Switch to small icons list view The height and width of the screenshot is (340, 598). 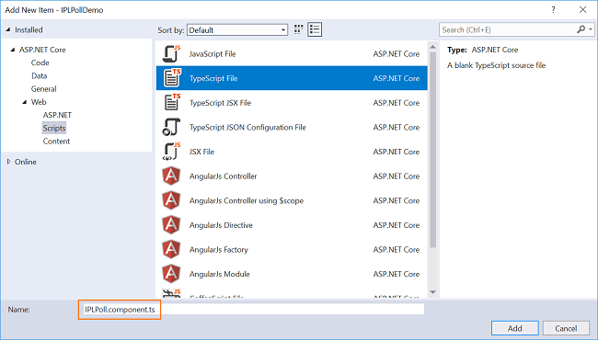pos(315,29)
